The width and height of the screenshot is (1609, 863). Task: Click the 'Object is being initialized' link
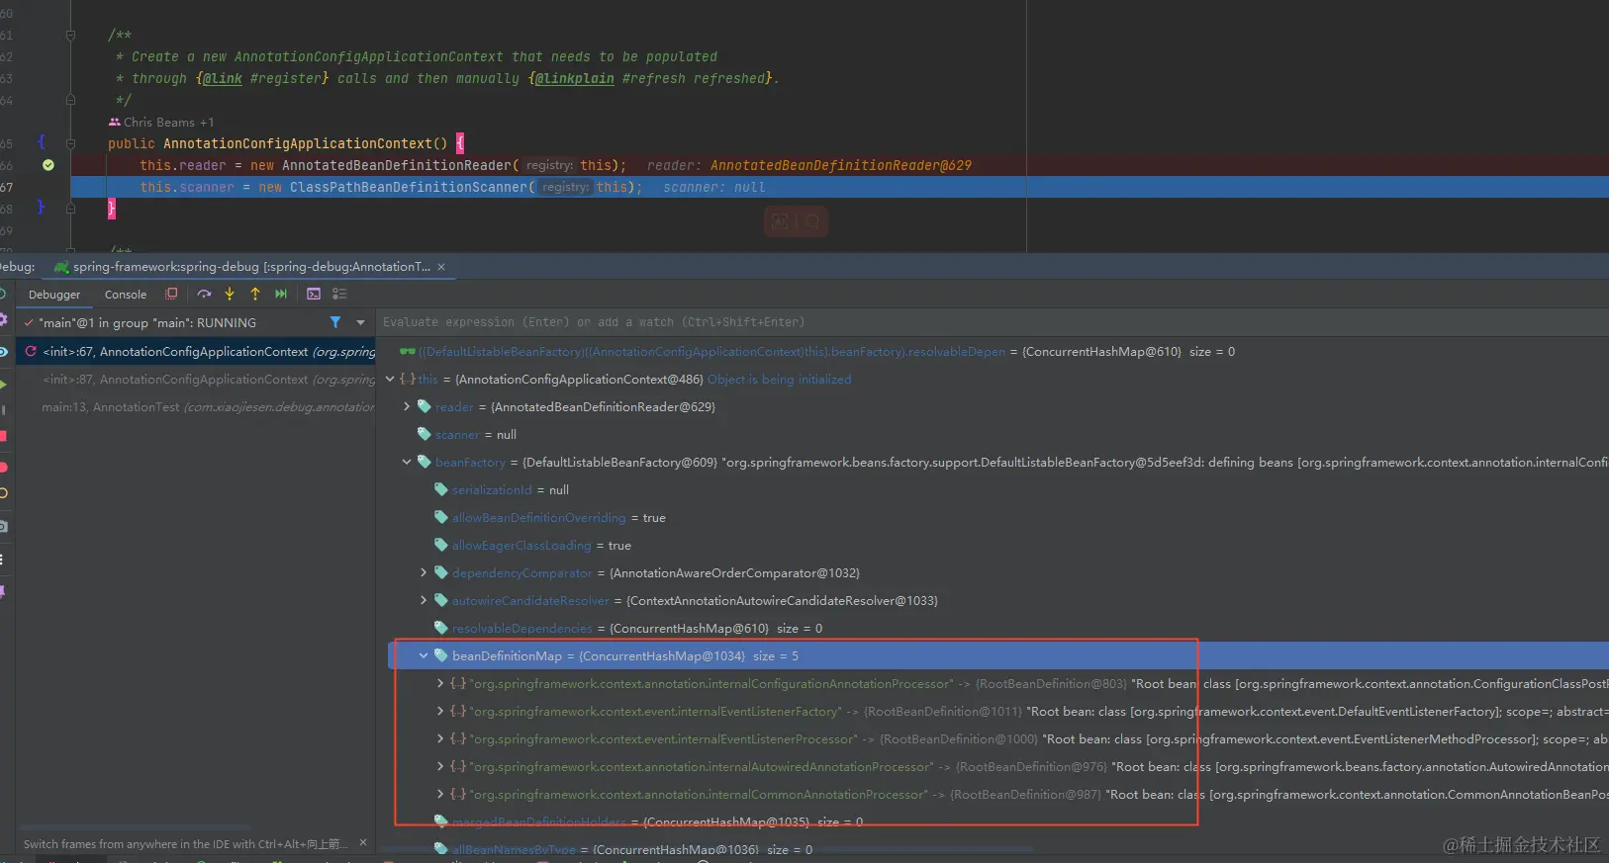(x=780, y=379)
